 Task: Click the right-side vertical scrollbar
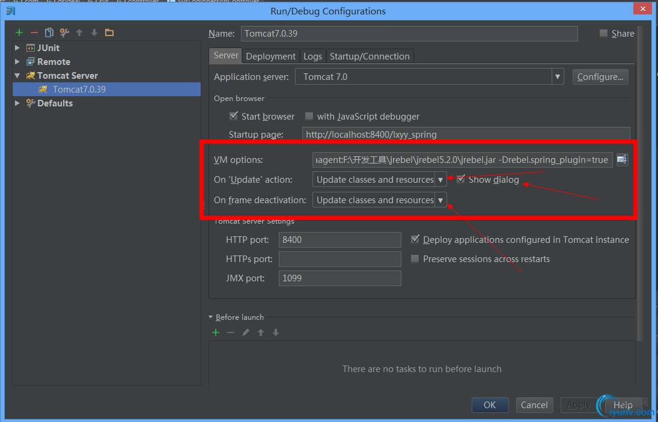pyautogui.click(x=639, y=183)
